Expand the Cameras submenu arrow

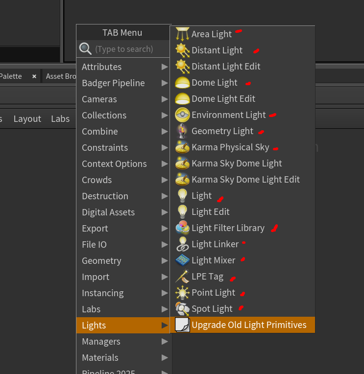(165, 99)
